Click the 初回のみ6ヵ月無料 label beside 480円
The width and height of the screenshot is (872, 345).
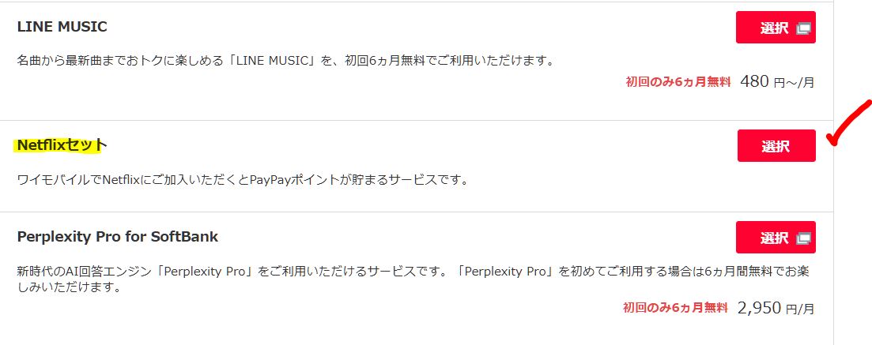[678, 82]
